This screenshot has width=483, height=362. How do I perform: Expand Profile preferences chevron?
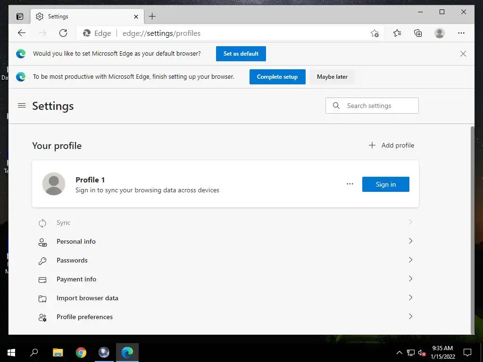(x=410, y=316)
